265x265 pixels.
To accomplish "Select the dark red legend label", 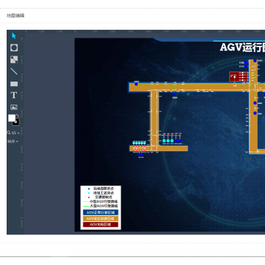I will point(101,225).
